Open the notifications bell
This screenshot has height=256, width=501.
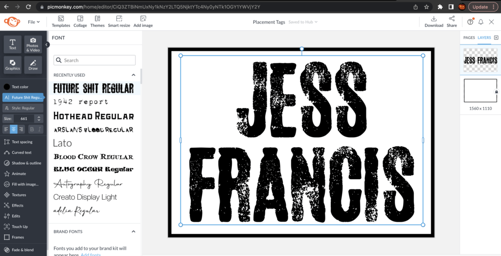pyautogui.click(x=480, y=22)
